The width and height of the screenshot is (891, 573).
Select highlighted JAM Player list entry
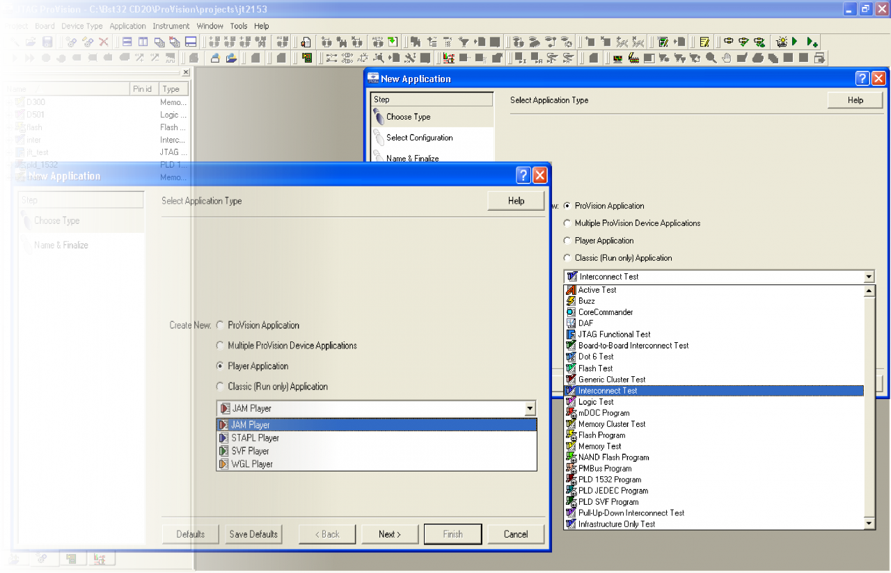377,425
